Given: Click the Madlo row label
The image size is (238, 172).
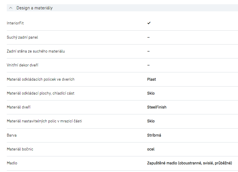Looking at the screenshot, I should 12,163.
